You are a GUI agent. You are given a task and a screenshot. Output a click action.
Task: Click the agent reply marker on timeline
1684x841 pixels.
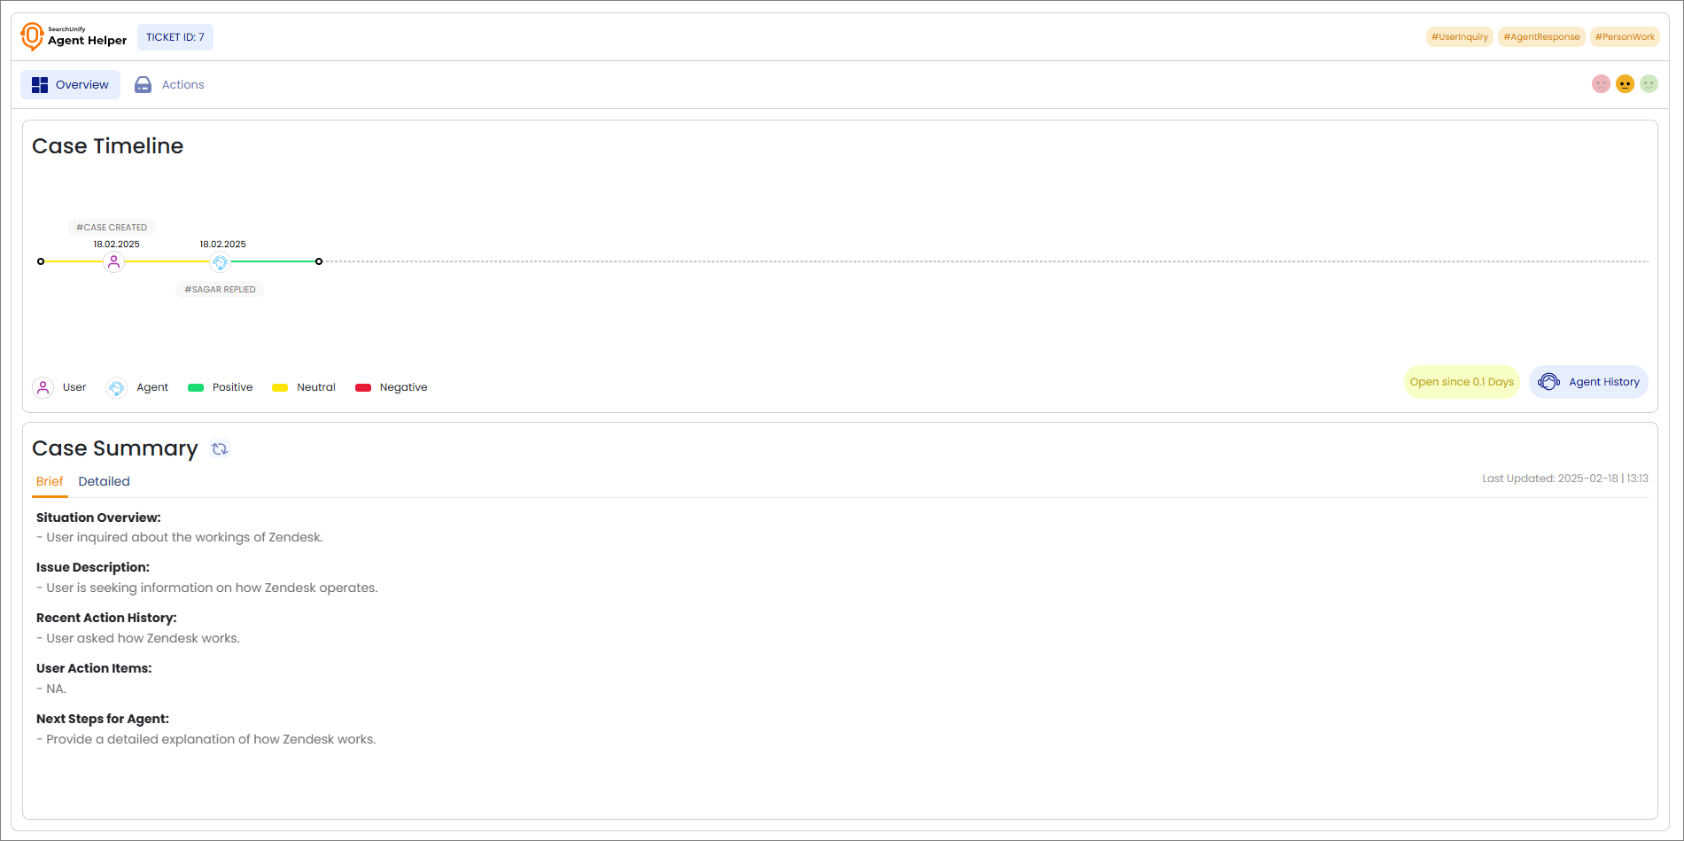(221, 262)
